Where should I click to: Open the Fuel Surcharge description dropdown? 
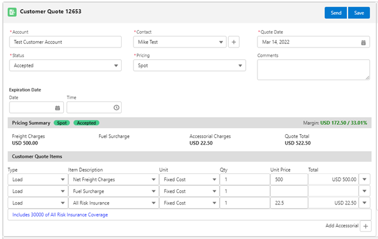click(114, 191)
